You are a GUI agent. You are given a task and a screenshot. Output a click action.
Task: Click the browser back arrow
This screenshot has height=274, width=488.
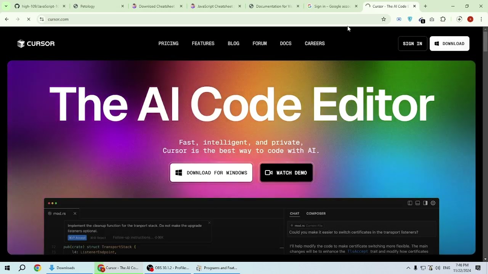pyautogui.click(x=6, y=19)
